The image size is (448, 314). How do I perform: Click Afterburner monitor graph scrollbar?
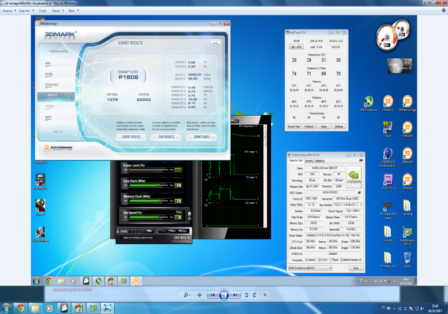tap(265, 175)
